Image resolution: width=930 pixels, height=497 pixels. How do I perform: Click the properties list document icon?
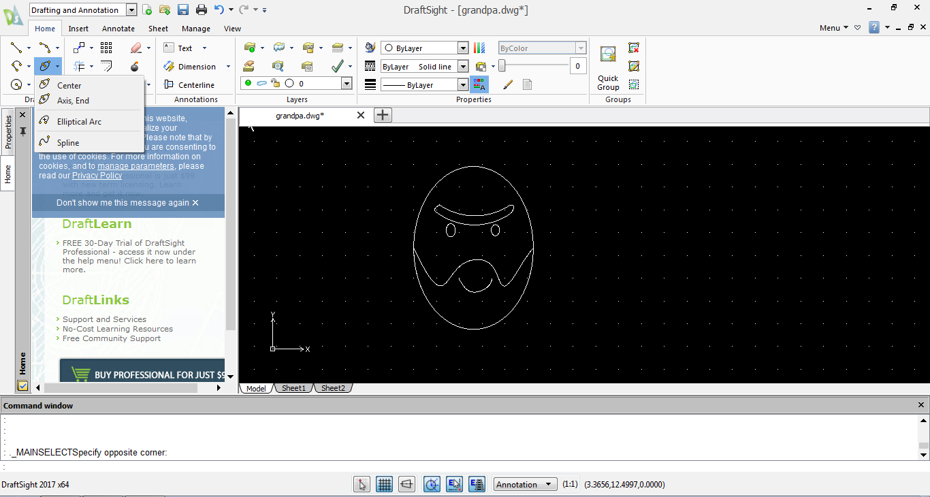pos(527,84)
